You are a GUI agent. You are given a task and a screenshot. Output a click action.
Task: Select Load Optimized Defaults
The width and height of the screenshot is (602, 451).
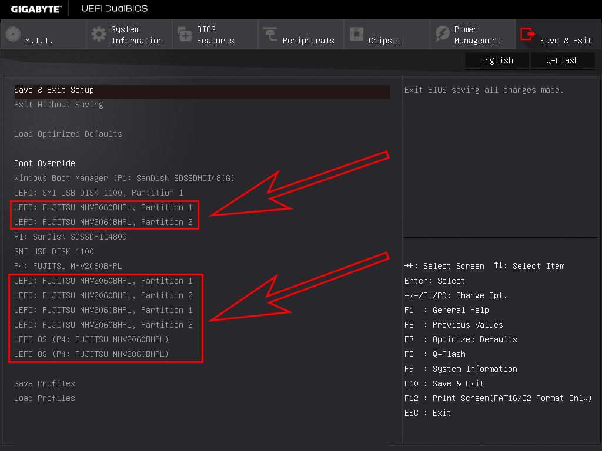pos(68,134)
